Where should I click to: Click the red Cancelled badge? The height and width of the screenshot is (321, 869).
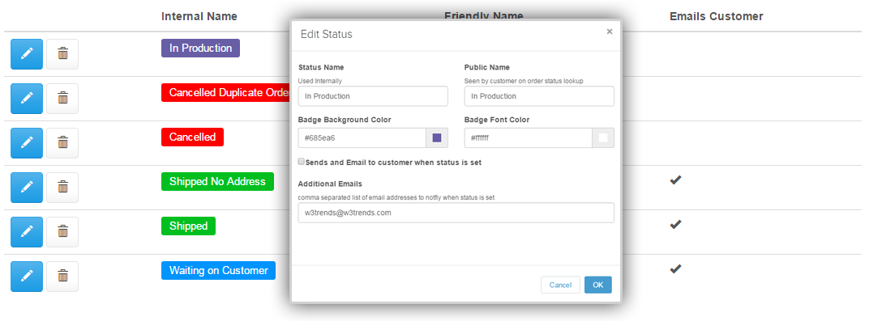click(x=192, y=137)
